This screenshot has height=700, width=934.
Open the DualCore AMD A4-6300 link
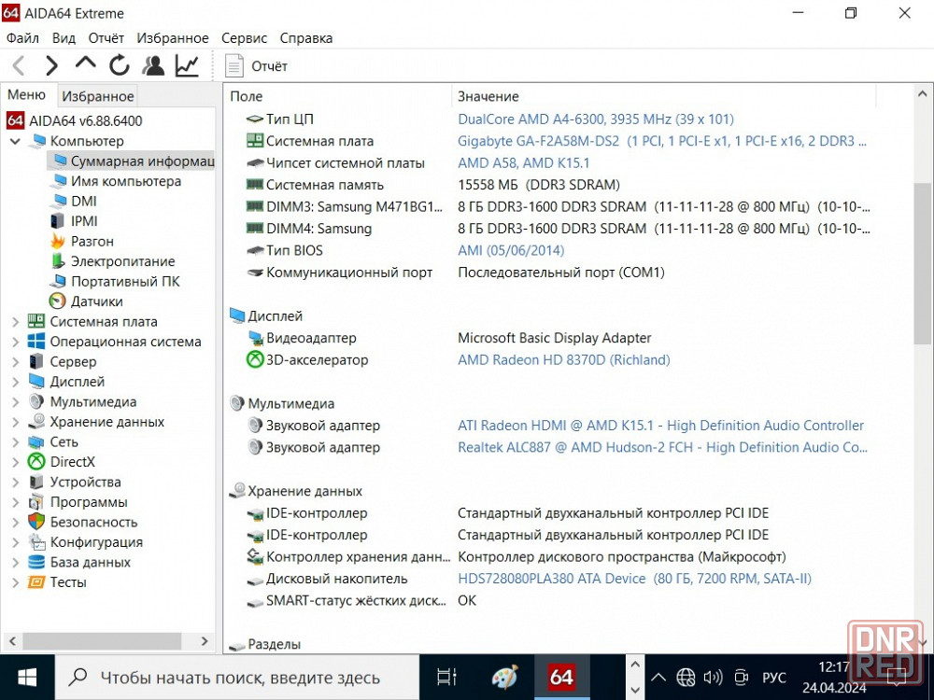(x=595, y=119)
